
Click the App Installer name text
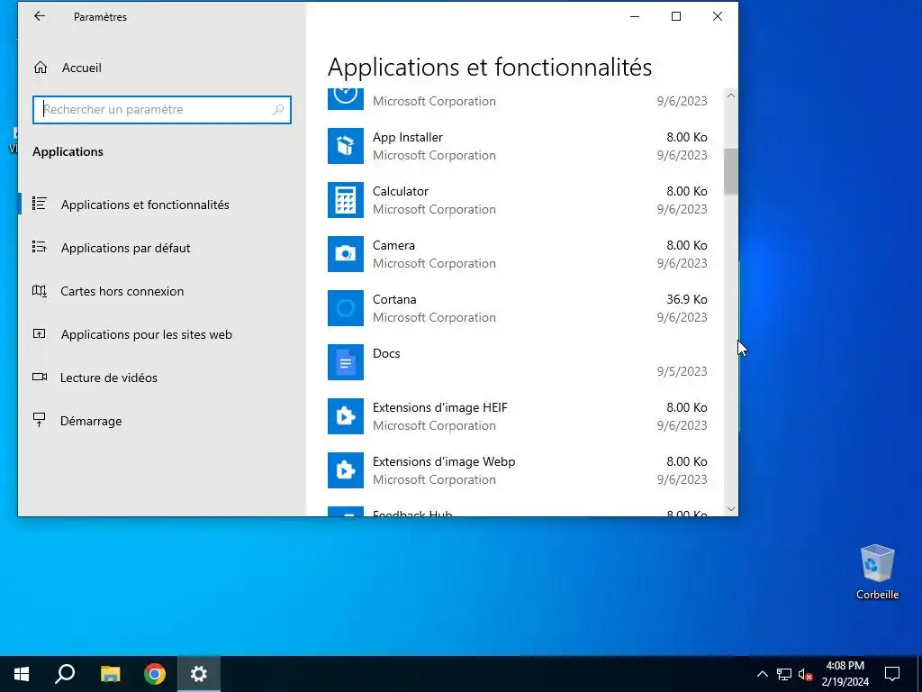pos(408,137)
